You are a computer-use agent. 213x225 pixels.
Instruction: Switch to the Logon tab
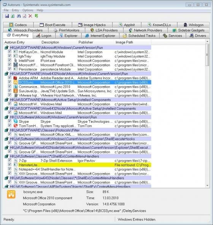[x=44, y=36]
